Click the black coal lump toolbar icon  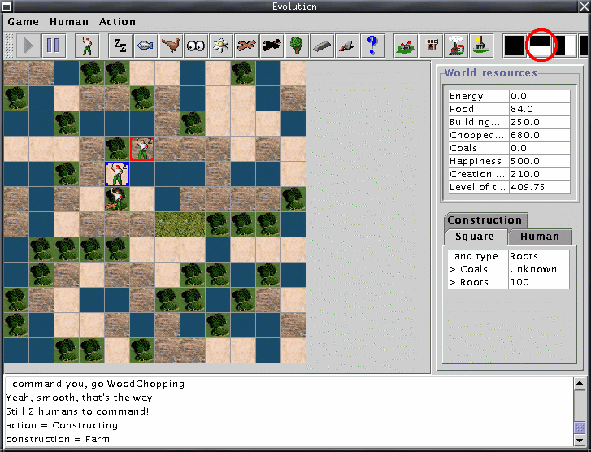272,45
